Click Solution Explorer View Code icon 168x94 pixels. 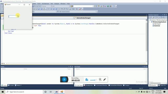[159, 17]
